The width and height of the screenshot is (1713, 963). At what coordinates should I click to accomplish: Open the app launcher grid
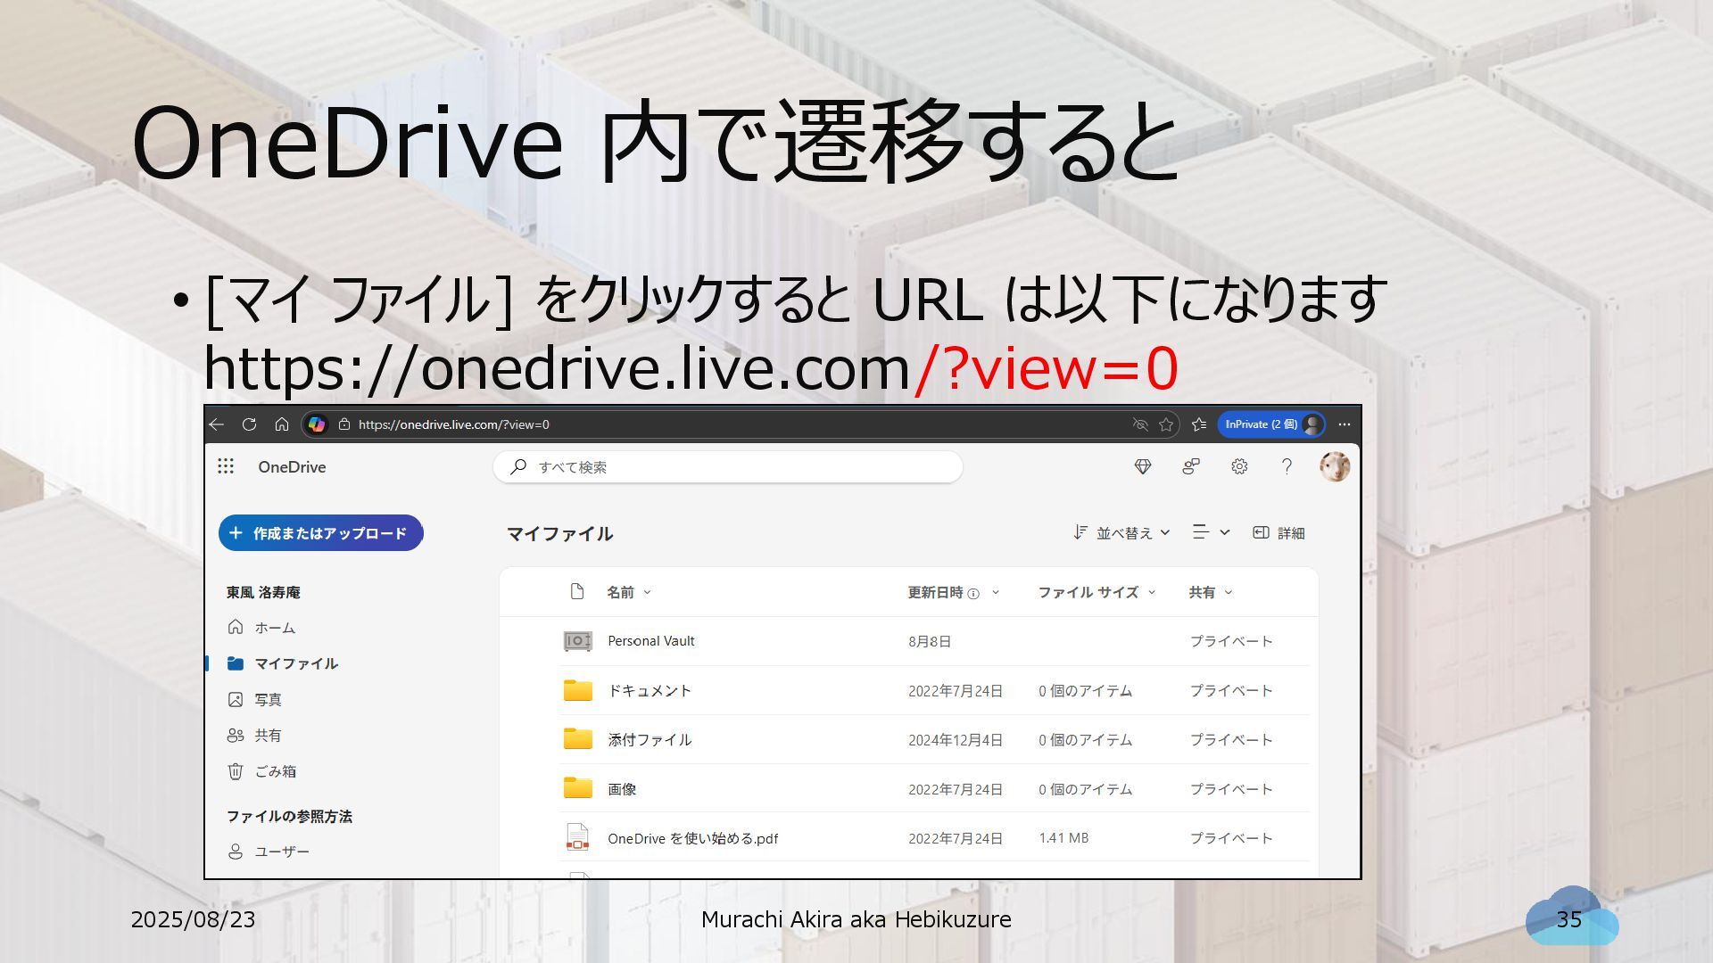point(226,466)
